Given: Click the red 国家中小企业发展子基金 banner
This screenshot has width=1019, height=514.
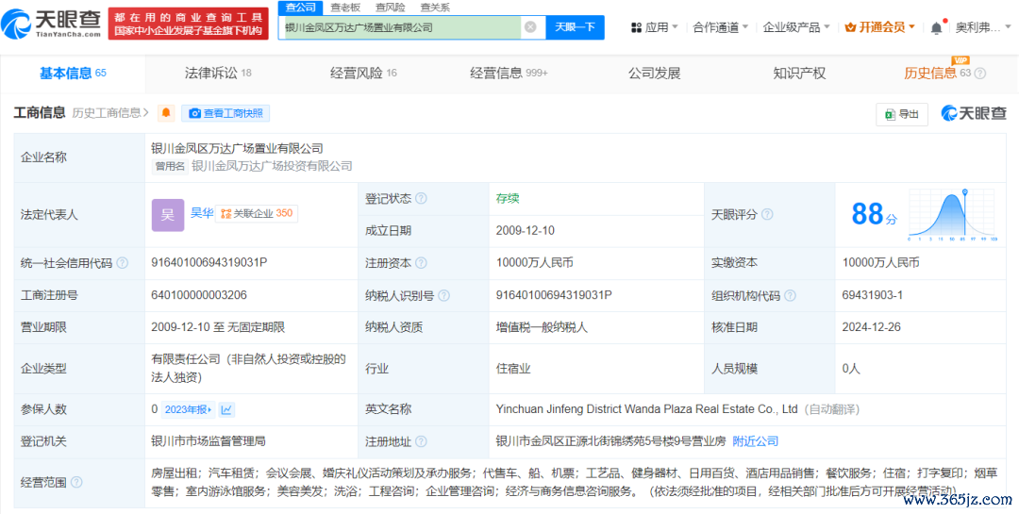Looking at the screenshot, I should [x=189, y=24].
